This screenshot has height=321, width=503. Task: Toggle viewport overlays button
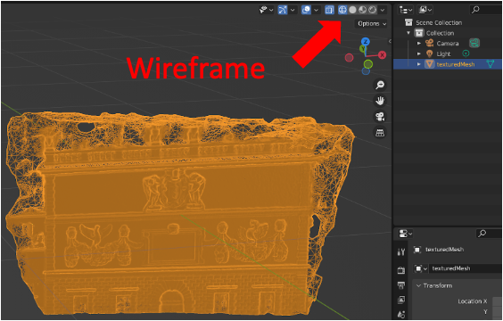(306, 10)
